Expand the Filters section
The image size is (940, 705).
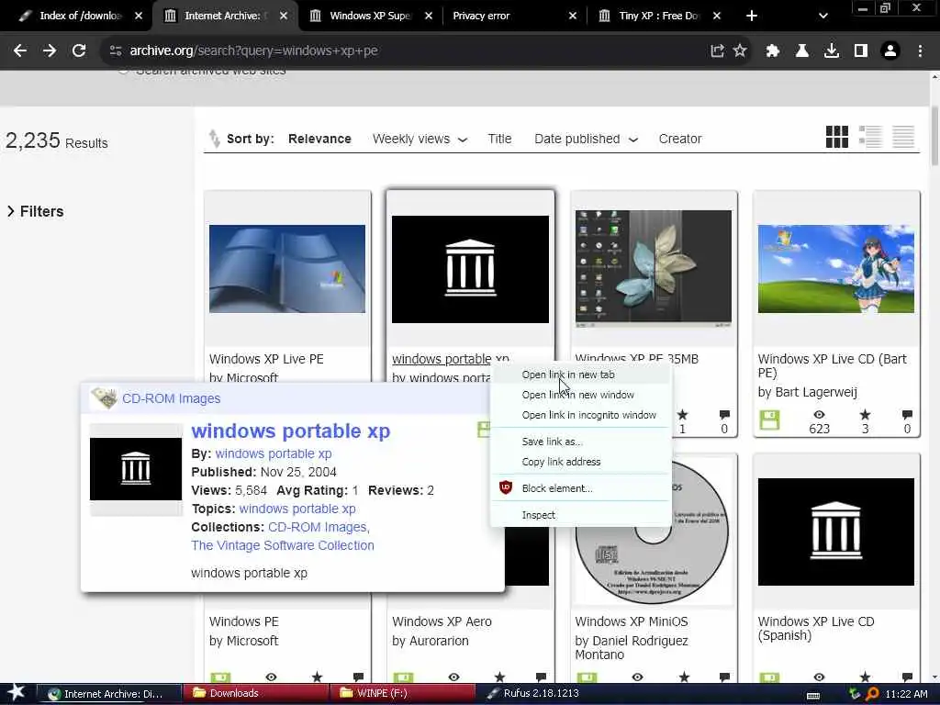(x=36, y=212)
